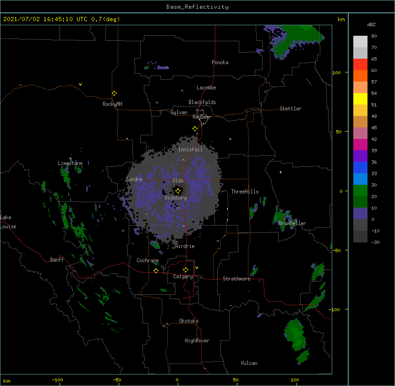Click the radar site diamond between Olds and Didsbury

tap(178, 191)
